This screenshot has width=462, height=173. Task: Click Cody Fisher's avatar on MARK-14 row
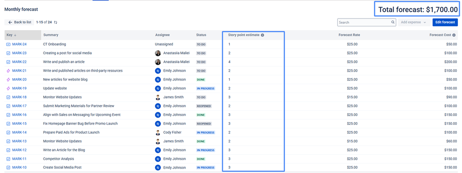point(158,132)
